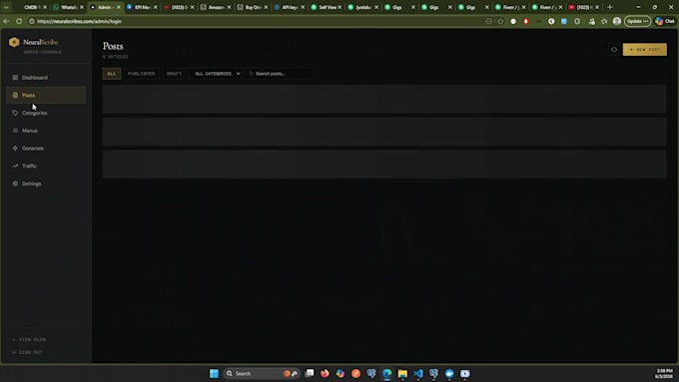The height and width of the screenshot is (382, 679).
Task: Switch to the WhatsApp browser tab
Action: (68, 7)
